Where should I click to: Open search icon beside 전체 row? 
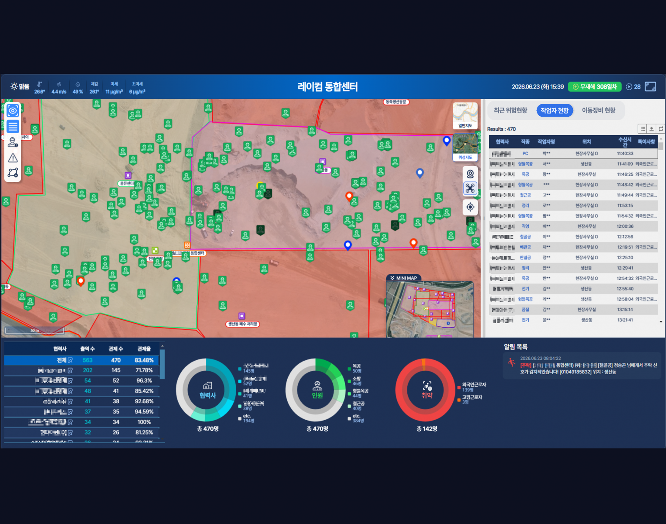[x=70, y=360]
